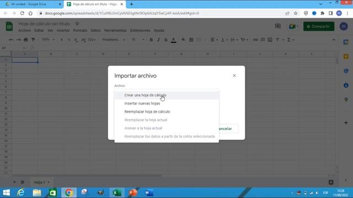Click the Name Box showing A1
Screen dimensions: 353x198
point(13,48)
